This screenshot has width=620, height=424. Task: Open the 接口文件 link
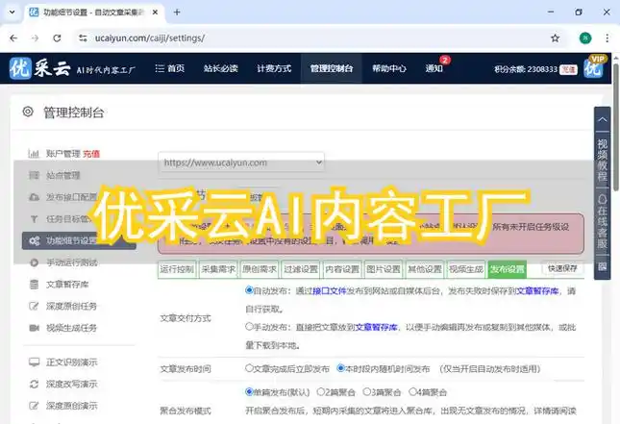click(330, 291)
